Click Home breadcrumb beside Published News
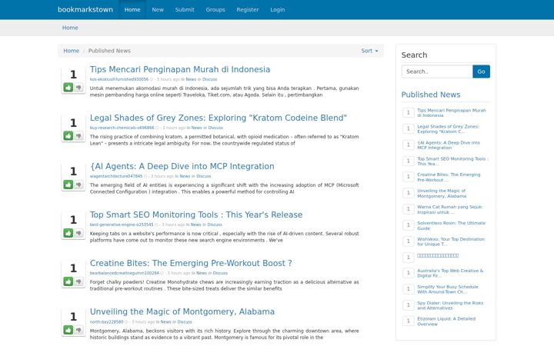Image resolution: width=554 pixels, height=346 pixels. click(71, 51)
